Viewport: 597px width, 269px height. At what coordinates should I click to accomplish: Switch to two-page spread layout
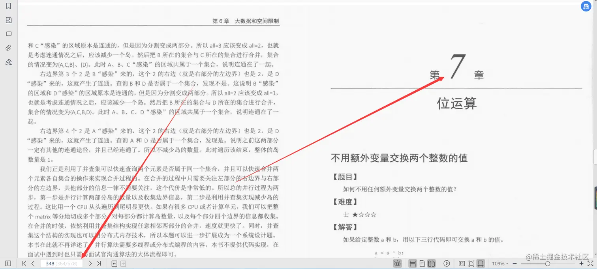[x=432, y=263]
